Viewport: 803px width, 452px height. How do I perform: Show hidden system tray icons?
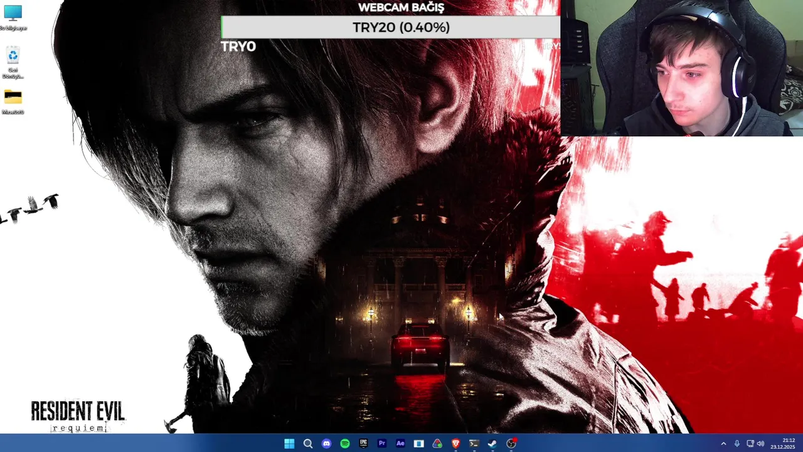(x=723, y=443)
